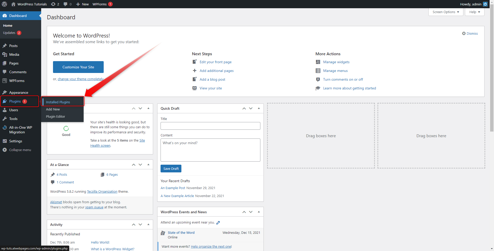Image resolution: width=494 pixels, height=251 pixels.
Task: Click the Users icon in sidebar
Action: click(x=5, y=110)
